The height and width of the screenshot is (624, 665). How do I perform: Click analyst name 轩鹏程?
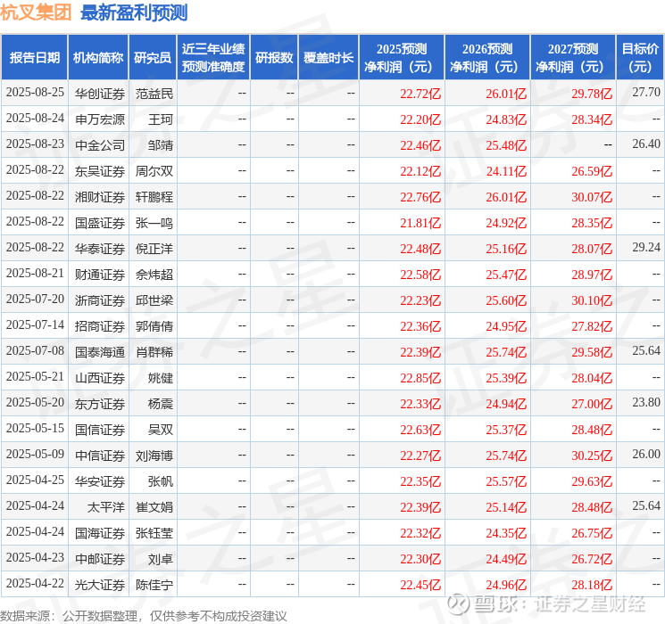154,197
